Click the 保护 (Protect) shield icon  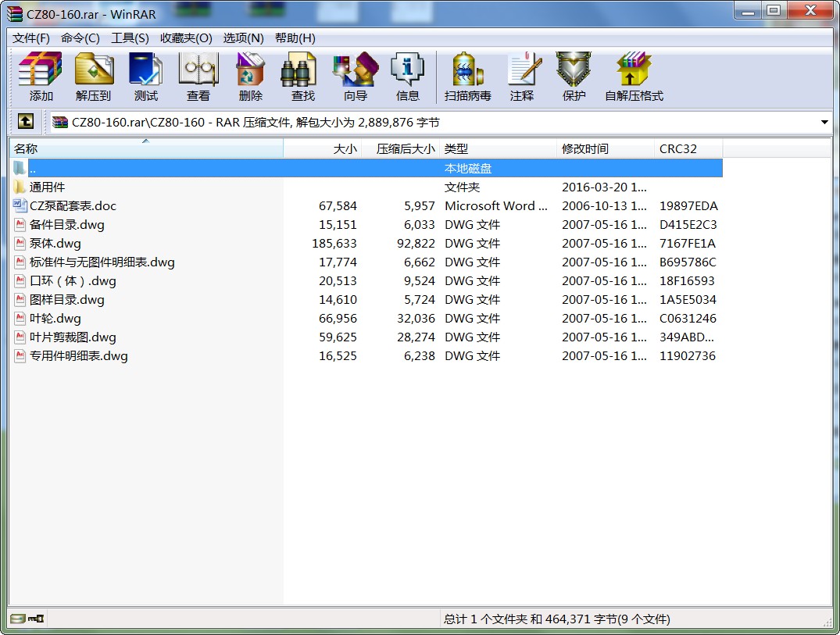[574, 77]
